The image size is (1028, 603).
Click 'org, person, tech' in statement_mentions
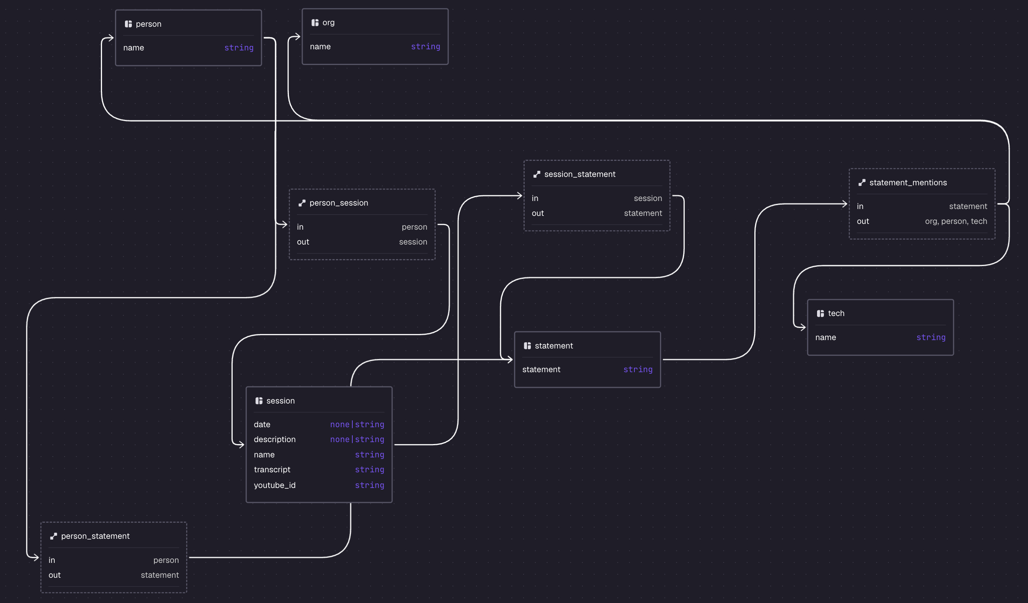tap(956, 221)
